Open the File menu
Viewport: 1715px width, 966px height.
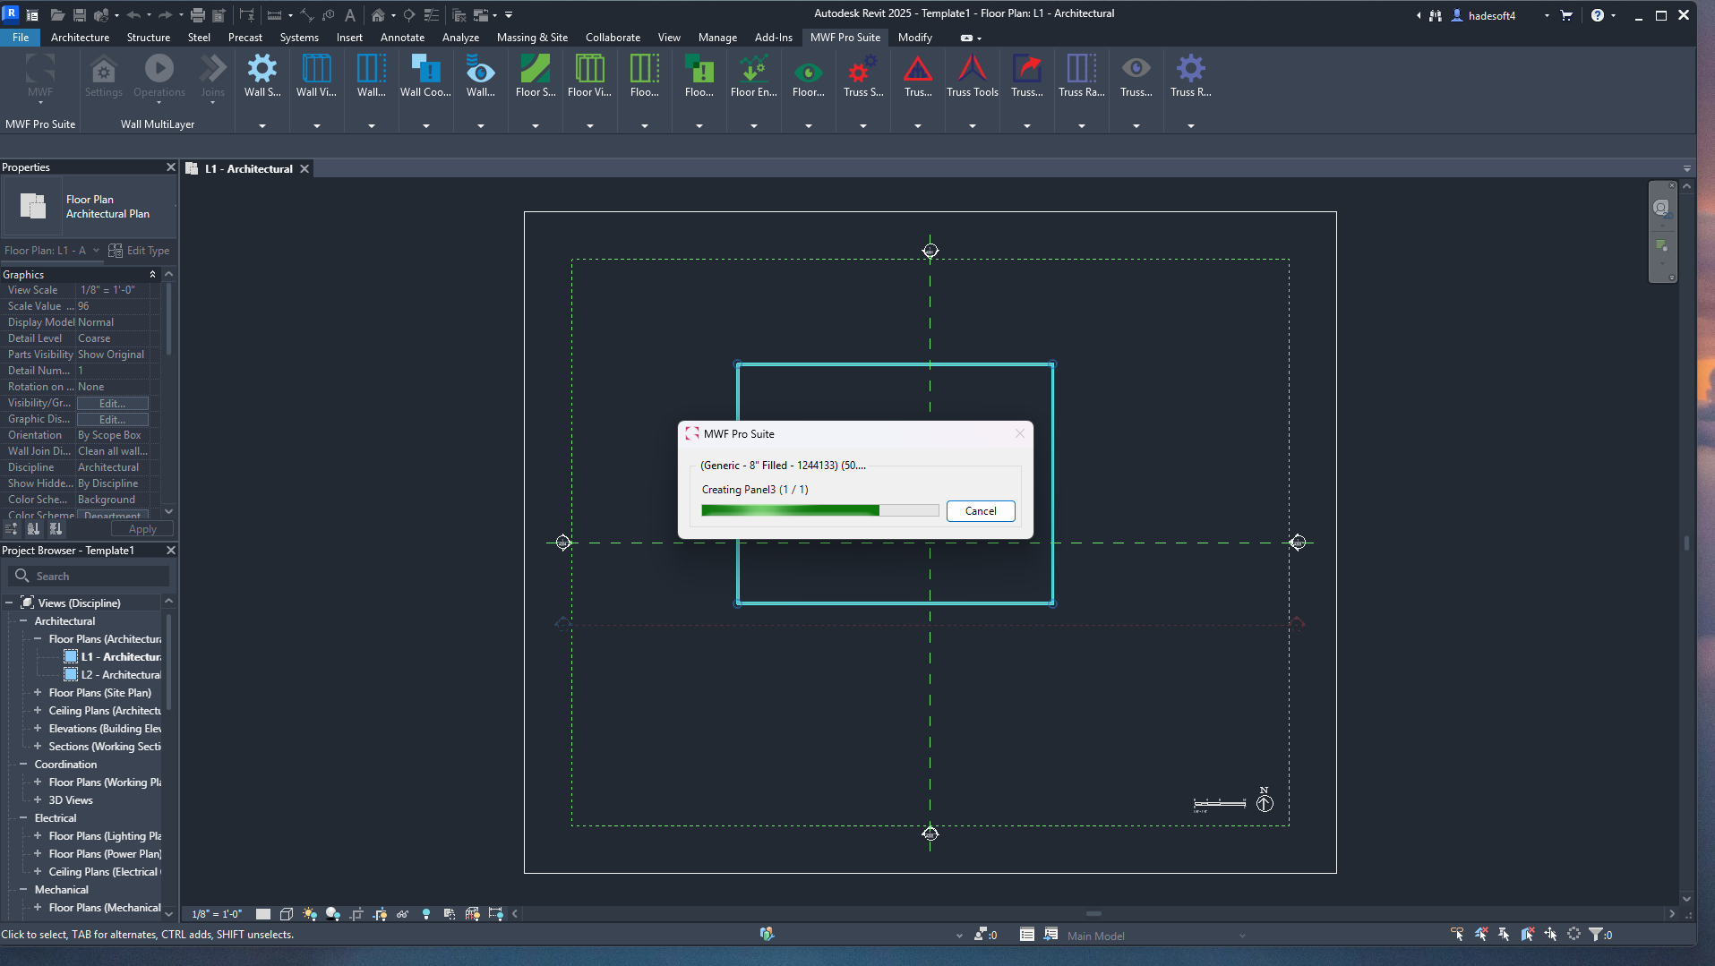tap(21, 38)
